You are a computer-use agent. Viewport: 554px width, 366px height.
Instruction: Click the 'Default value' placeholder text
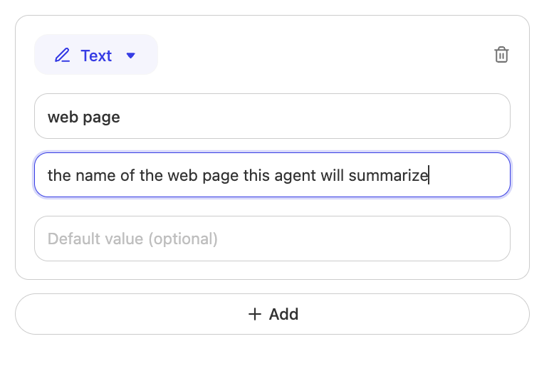click(132, 239)
